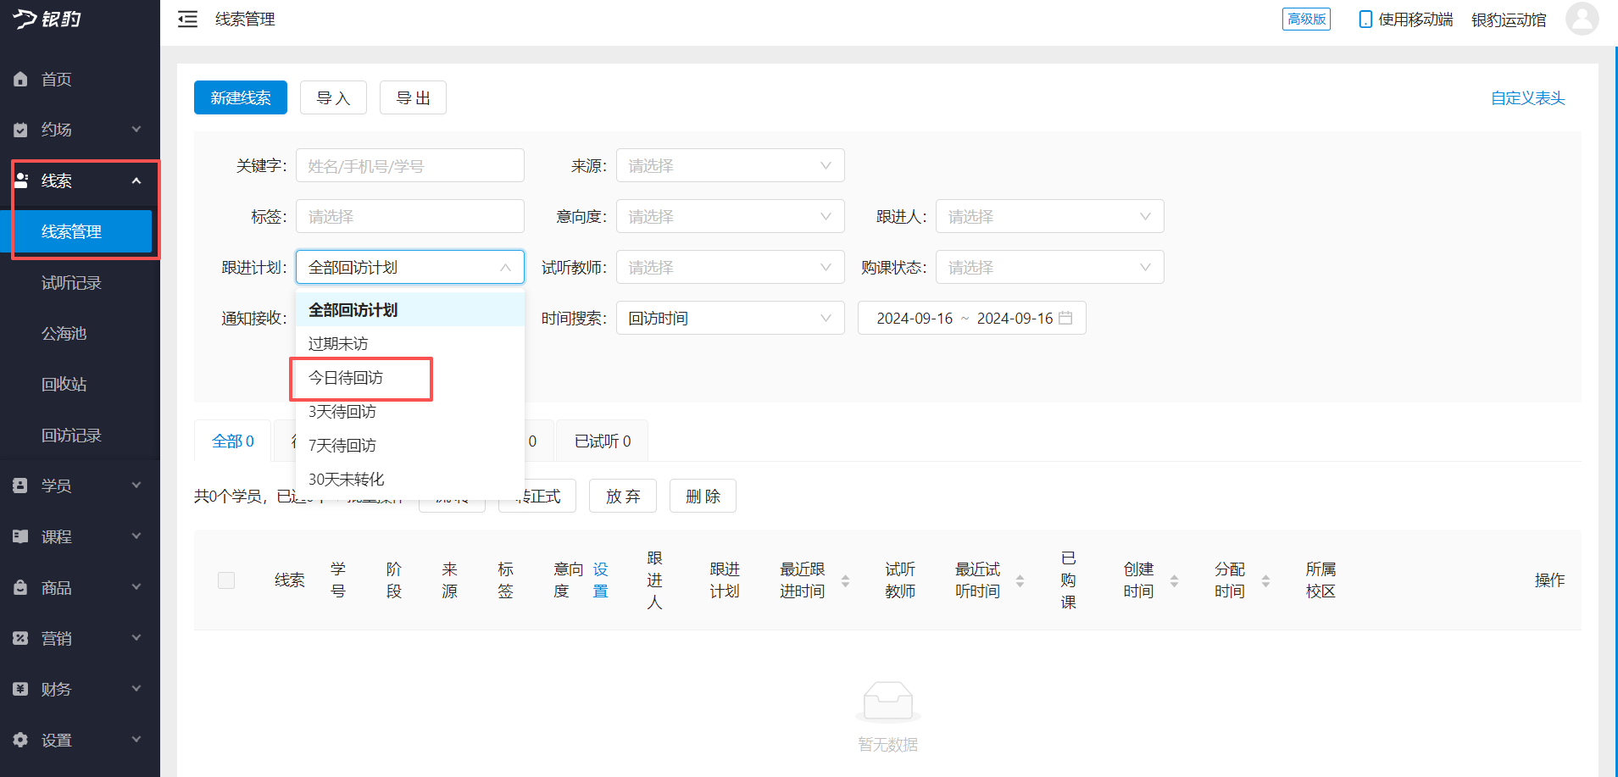Check the select-all checkbox in table header

pos(225,580)
